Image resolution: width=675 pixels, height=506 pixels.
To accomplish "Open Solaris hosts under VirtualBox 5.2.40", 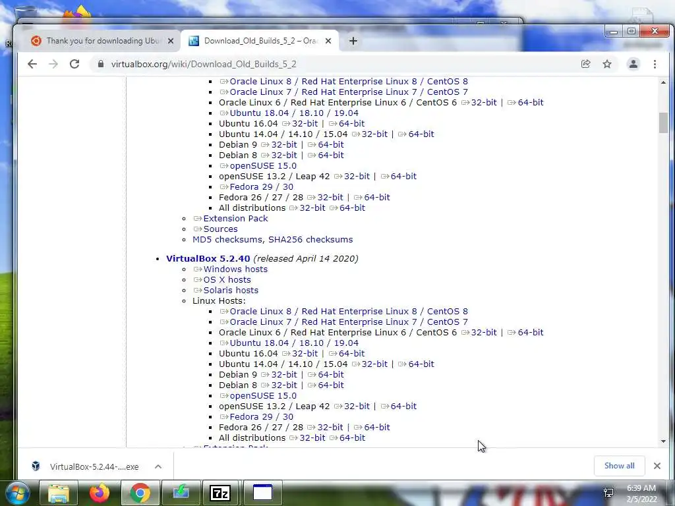I will coord(231,291).
